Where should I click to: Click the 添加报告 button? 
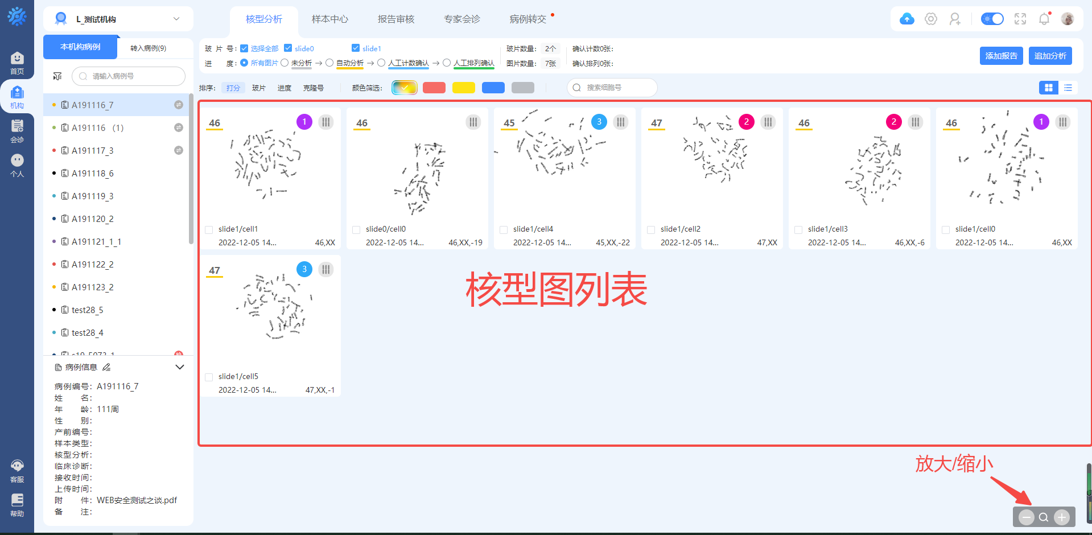(x=1001, y=56)
